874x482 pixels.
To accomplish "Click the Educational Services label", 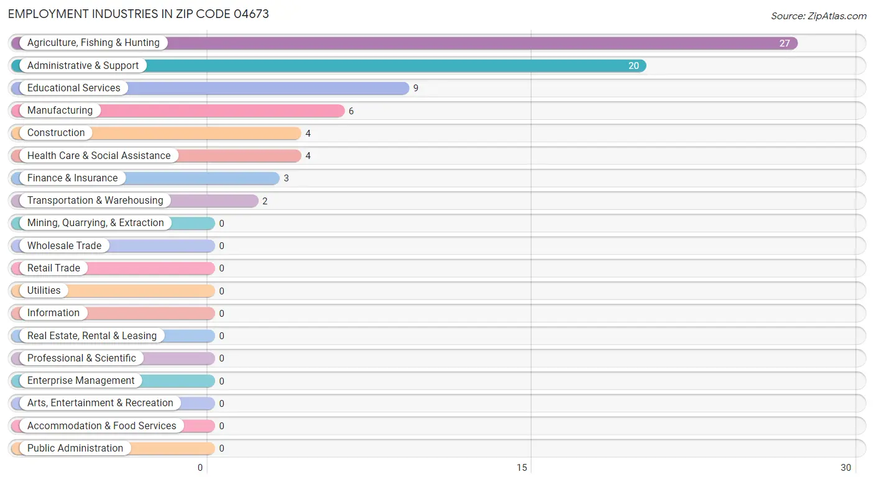I will tap(73, 88).
